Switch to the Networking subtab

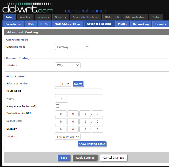[141, 24]
